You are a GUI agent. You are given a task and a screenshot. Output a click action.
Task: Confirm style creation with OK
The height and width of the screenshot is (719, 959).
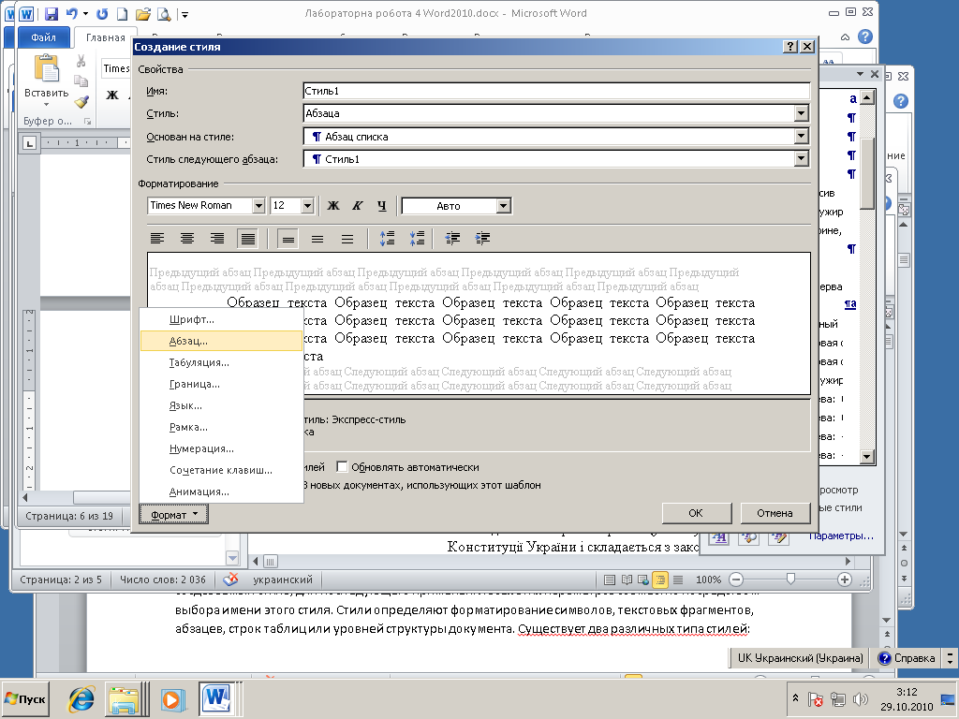tap(696, 513)
